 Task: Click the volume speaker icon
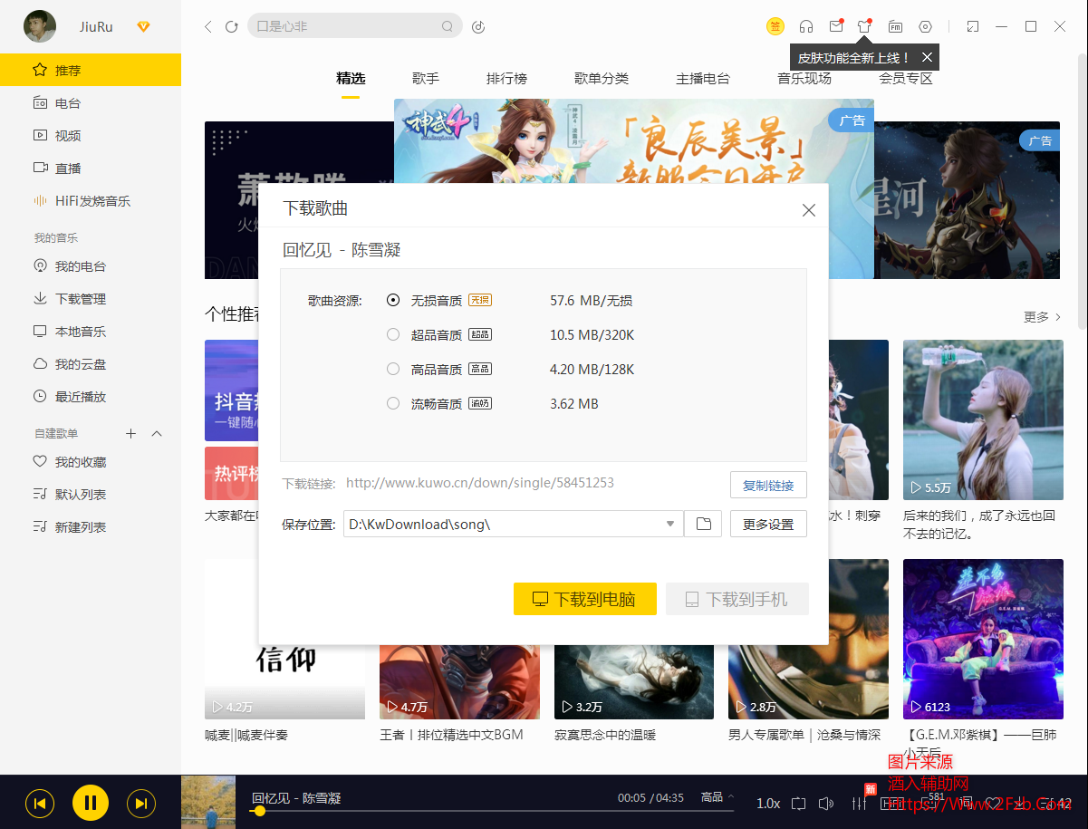pyautogui.click(x=826, y=803)
